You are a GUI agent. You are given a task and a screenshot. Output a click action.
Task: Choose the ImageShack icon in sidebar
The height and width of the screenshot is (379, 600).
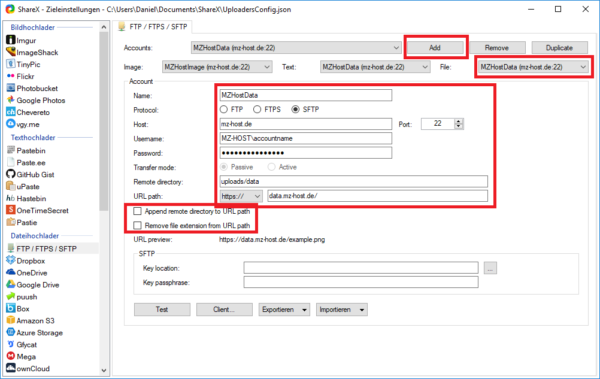(x=11, y=52)
